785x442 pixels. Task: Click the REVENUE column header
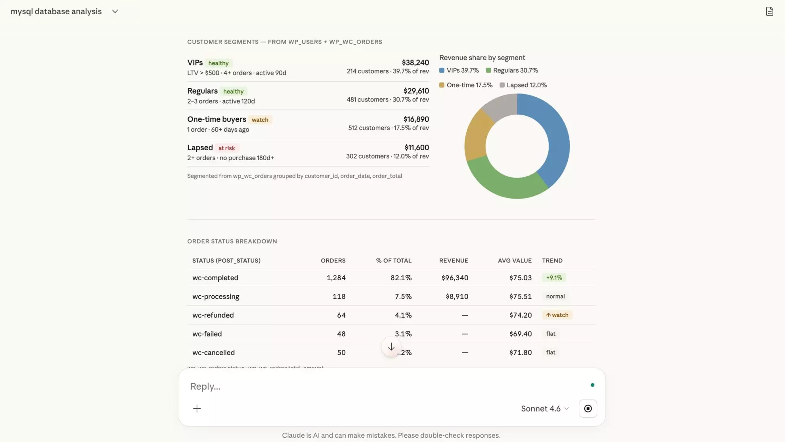pyautogui.click(x=454, y=261)
